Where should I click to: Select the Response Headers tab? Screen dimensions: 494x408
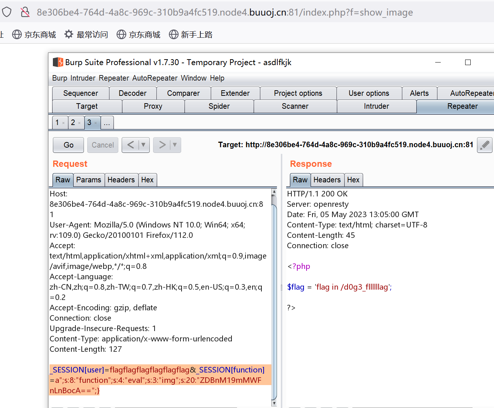tap(327, 180)
